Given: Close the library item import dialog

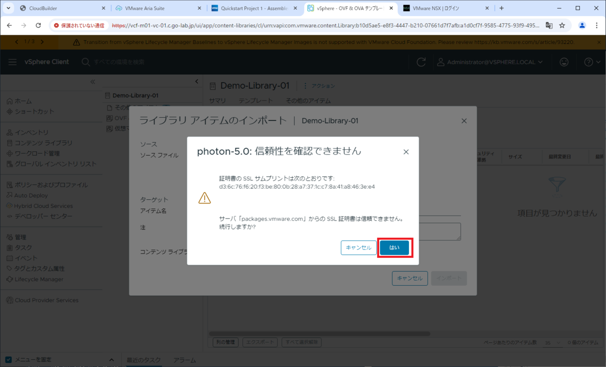Looking at the screenshot, I should (x=464, y=121).
